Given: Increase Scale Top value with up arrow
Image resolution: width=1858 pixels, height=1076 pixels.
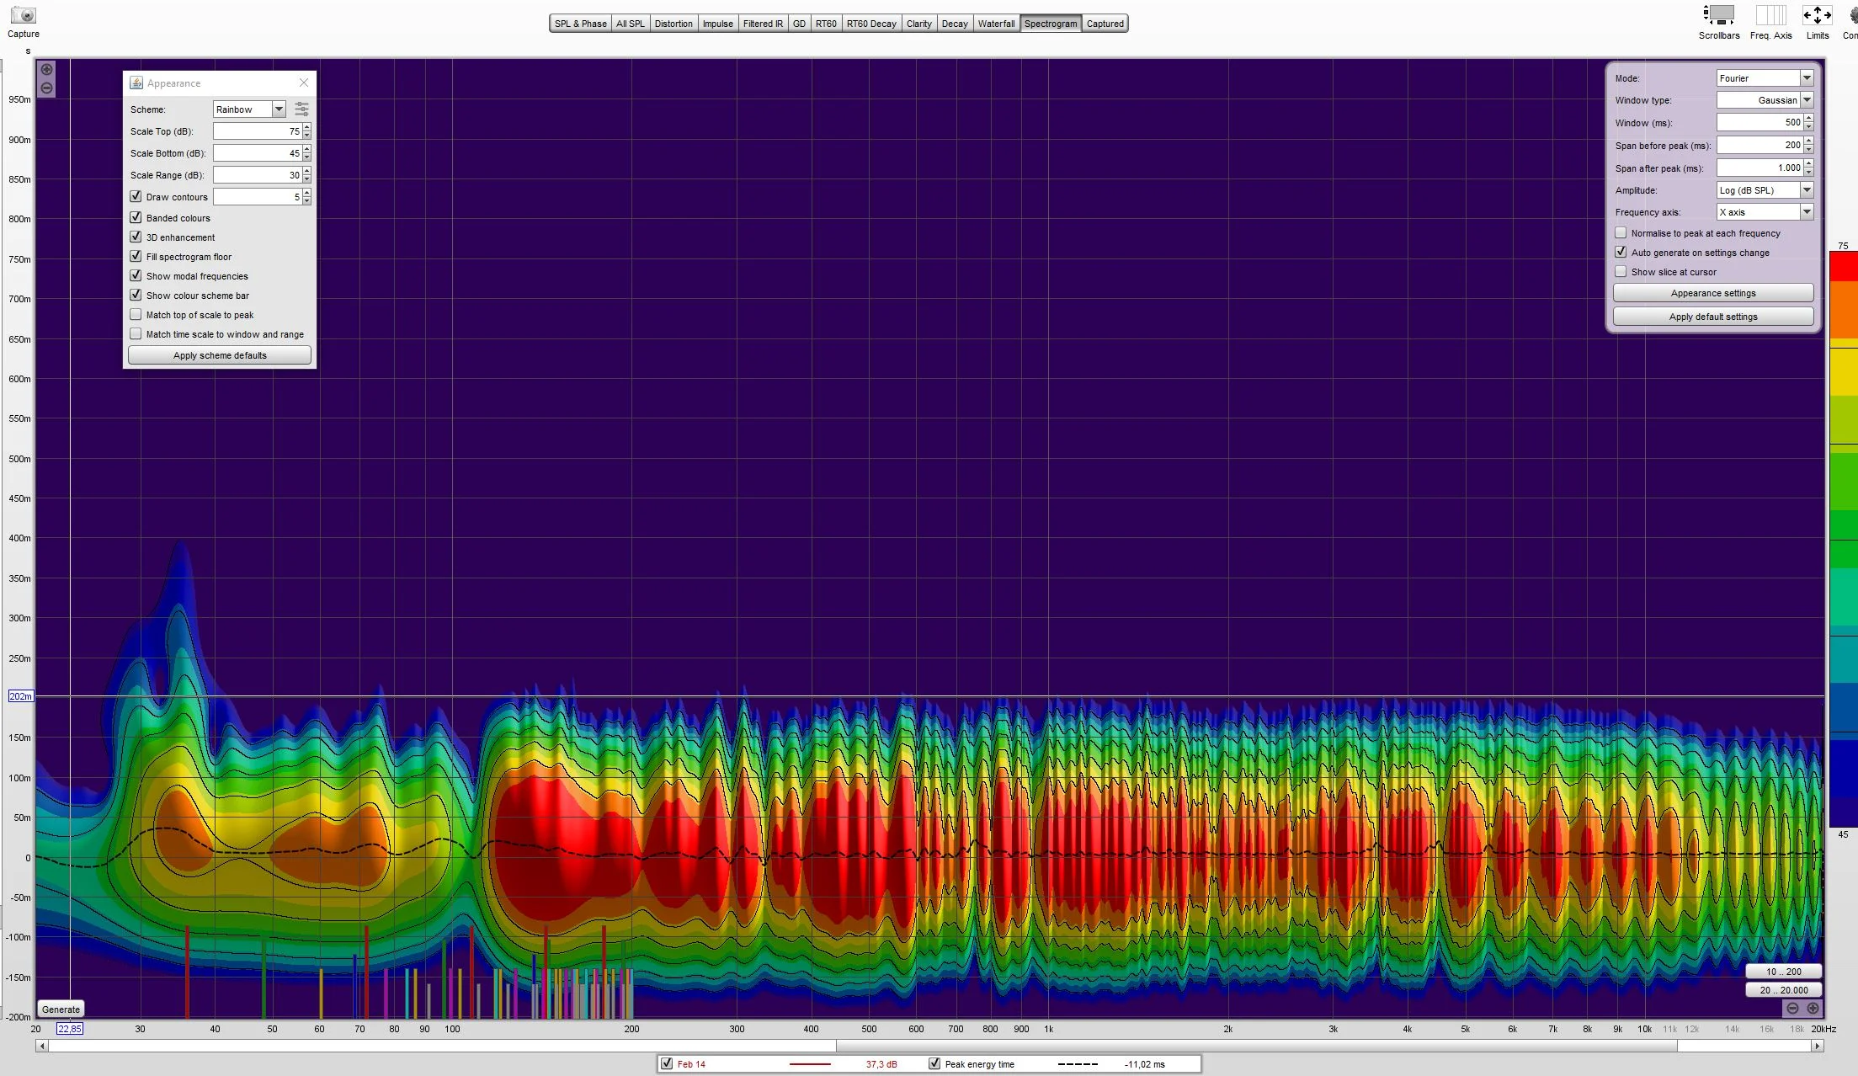Looking at the screenshot, I should tap(307, 127).
